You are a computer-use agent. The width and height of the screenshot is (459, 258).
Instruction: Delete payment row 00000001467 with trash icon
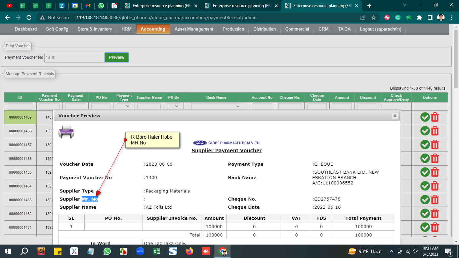click(x=435, y=144)
